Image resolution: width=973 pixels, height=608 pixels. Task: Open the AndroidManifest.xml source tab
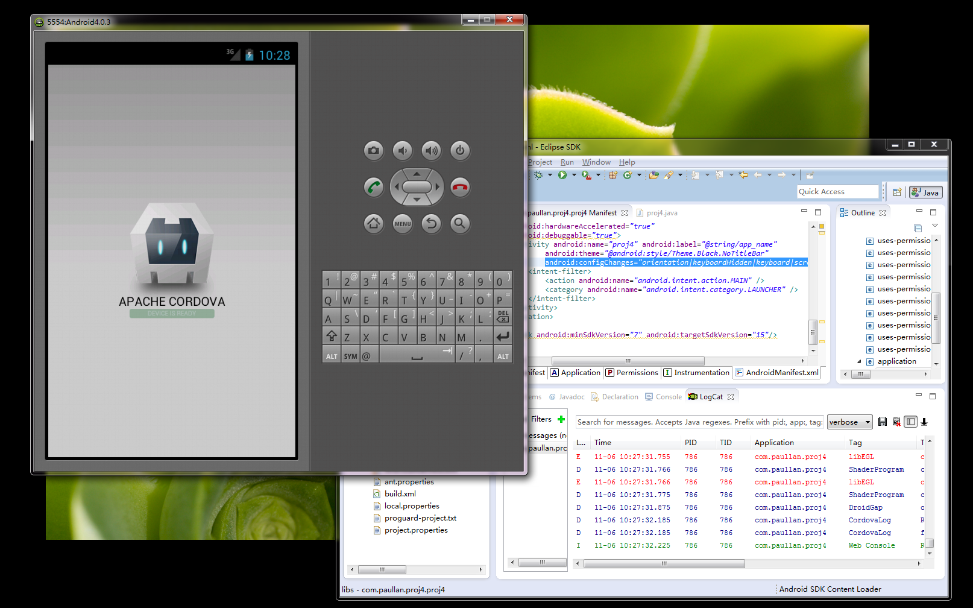tap(777, 373)
